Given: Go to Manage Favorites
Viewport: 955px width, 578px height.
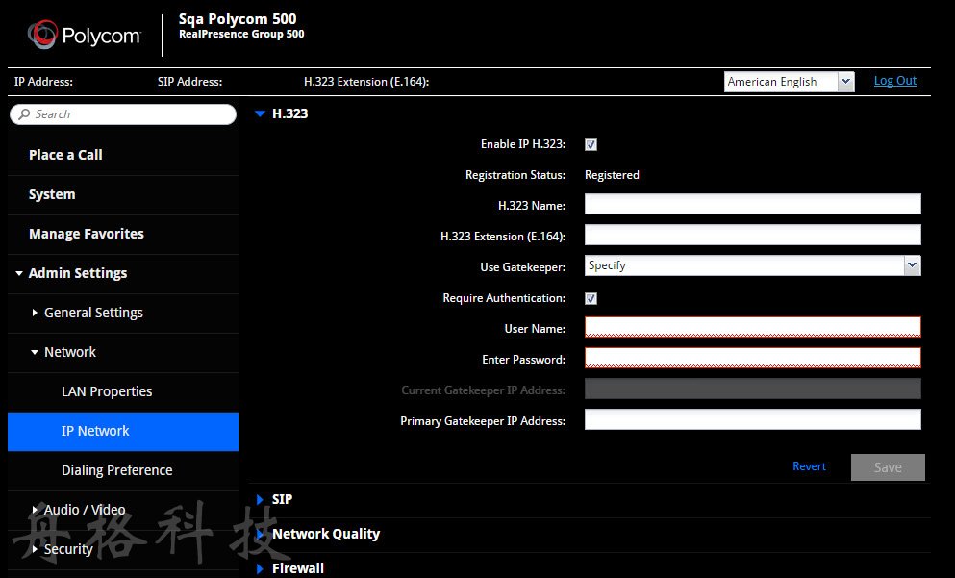Looking at the screenshot, I should 123,234.
